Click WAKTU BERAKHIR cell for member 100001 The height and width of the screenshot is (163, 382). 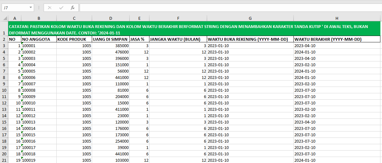(337, 46)
